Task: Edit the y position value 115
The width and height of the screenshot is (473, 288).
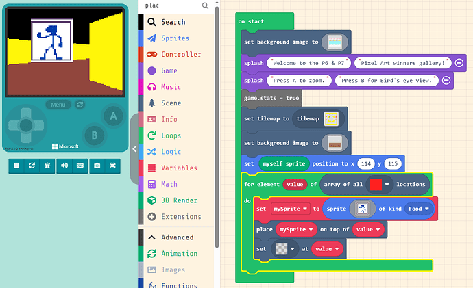Action: 393,164
